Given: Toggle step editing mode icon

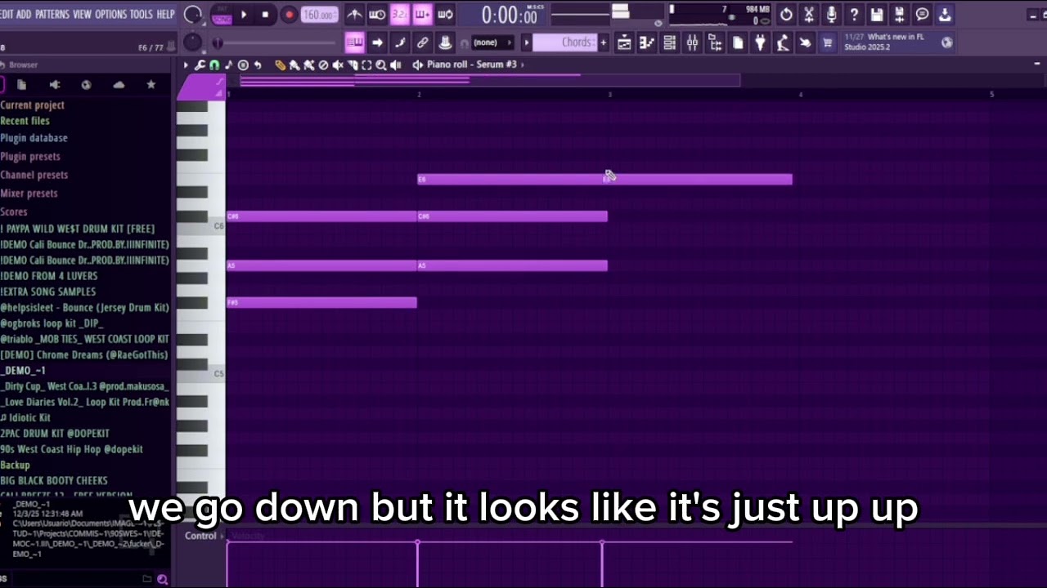Looking at the screenshot, I should tap(400, 42).
